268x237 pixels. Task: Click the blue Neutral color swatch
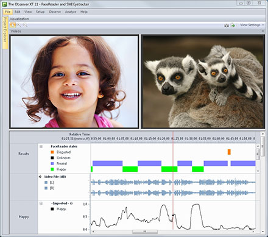click(52, 163)
